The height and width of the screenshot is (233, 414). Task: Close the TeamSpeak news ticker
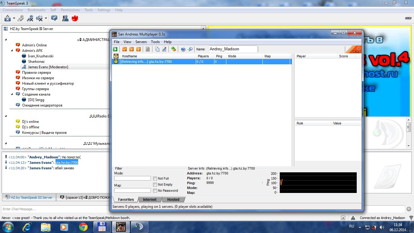[x=343, y=218]
